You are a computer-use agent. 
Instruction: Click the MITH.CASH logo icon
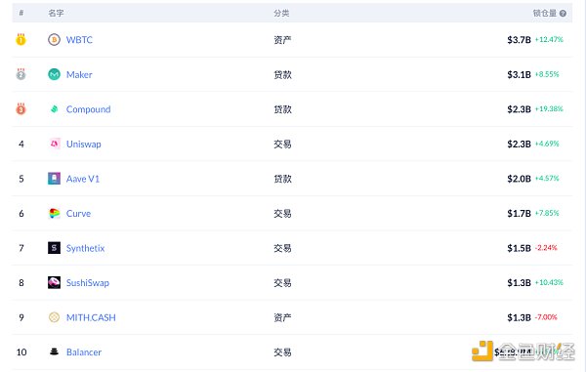click(x=54, y=317)
